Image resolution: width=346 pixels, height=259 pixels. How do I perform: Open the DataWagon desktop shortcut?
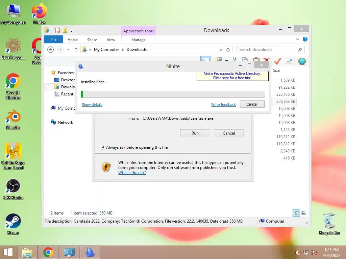pos(13,49)
